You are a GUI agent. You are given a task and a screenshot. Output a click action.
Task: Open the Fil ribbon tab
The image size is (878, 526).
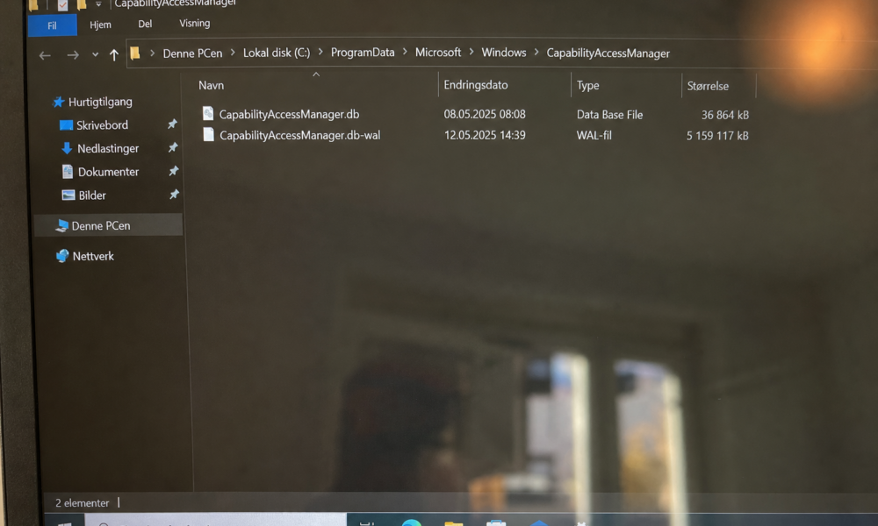52,25
